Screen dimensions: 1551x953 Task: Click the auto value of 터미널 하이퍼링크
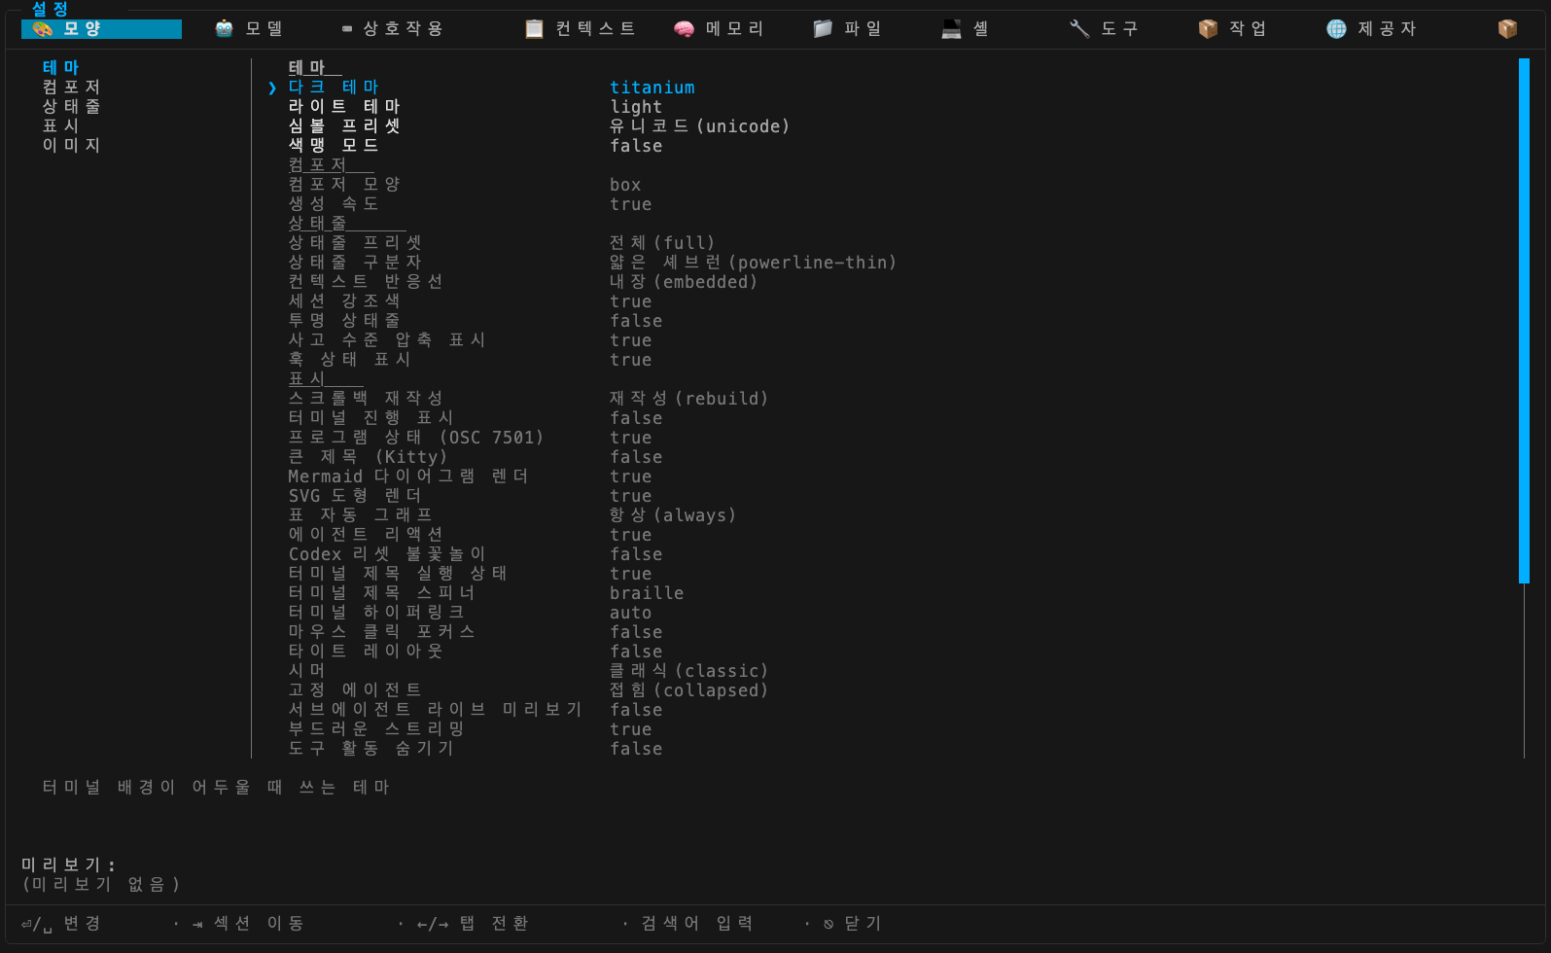pos(631,613)
